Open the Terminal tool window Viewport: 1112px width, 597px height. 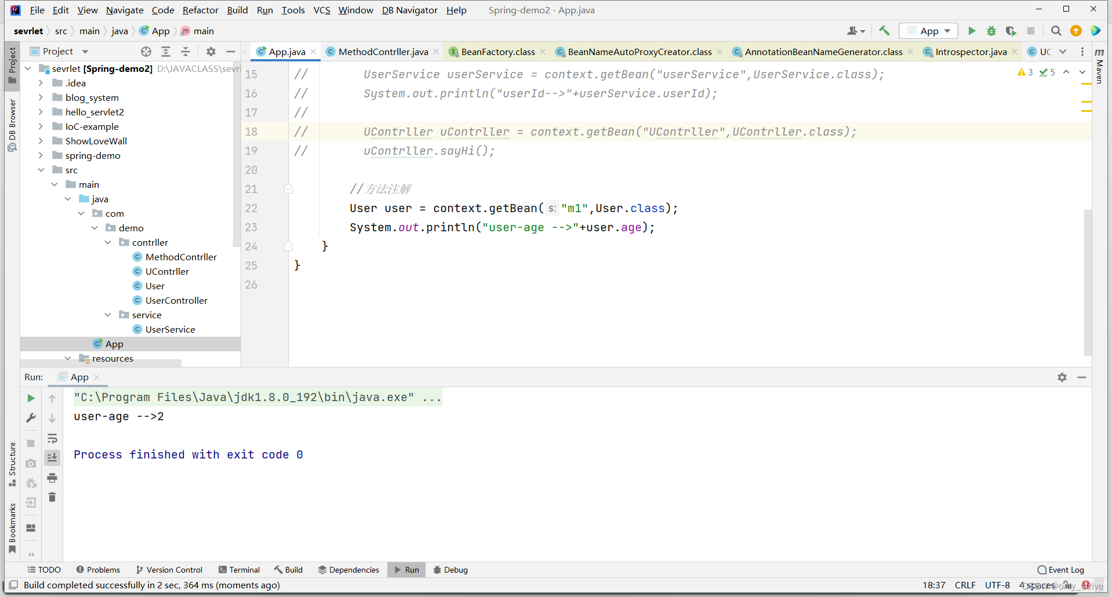[x=239, y=570]
